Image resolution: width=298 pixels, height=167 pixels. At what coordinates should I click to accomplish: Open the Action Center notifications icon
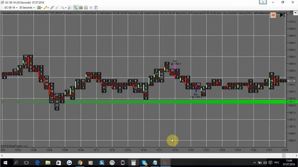point(270,163)
